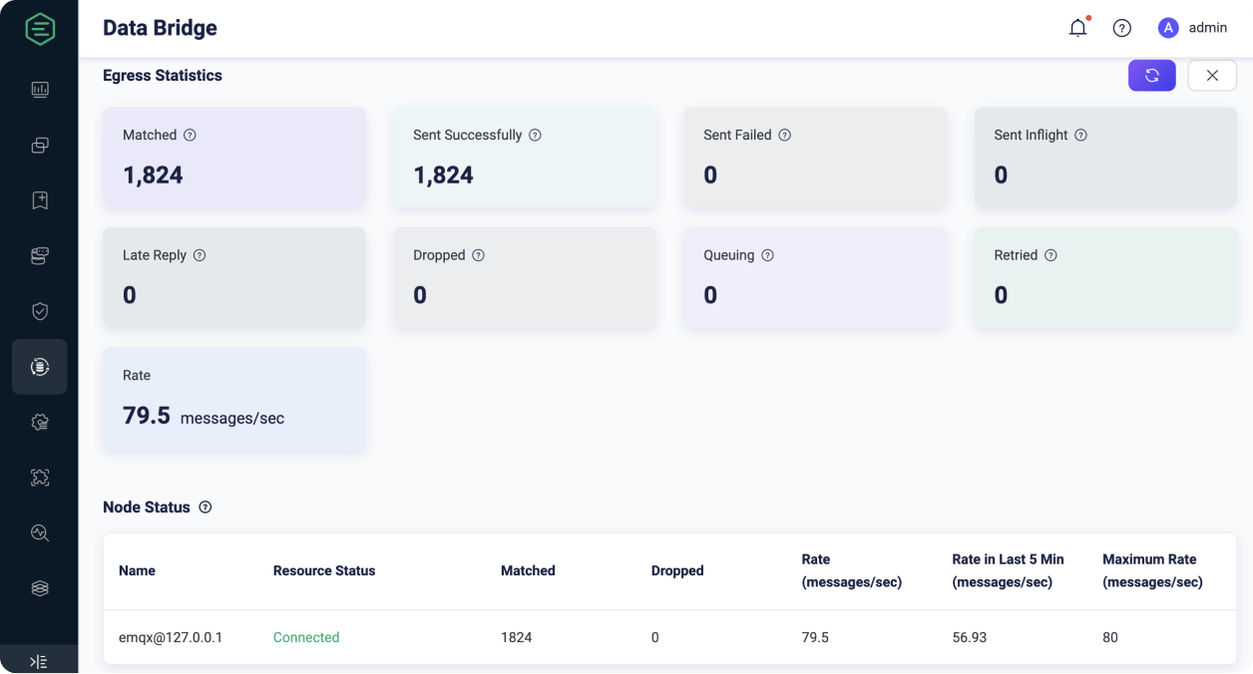Open the server stack sidebar icon
Screen dimensions: 1253x674
point(40,256)
